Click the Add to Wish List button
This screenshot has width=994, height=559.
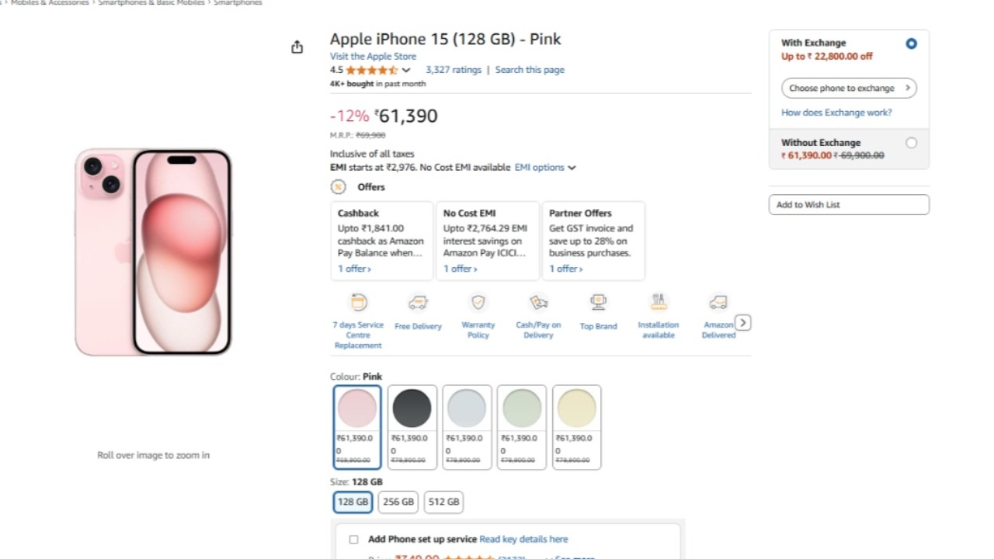click(x=849, y=205)
